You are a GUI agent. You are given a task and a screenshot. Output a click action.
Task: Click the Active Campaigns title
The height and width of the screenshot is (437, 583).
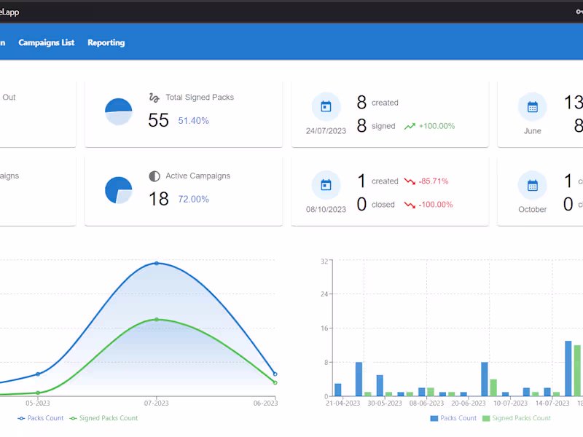(x=197, y=176)
